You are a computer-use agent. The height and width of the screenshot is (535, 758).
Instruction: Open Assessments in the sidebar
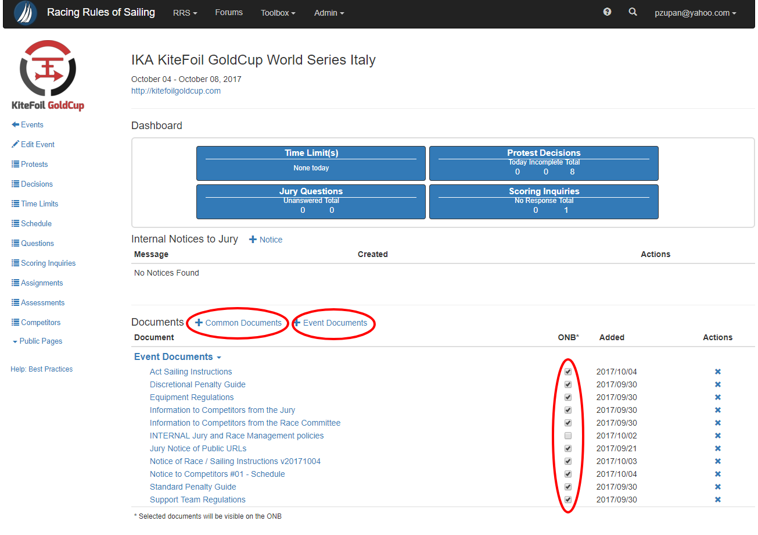tap(38, 303)
